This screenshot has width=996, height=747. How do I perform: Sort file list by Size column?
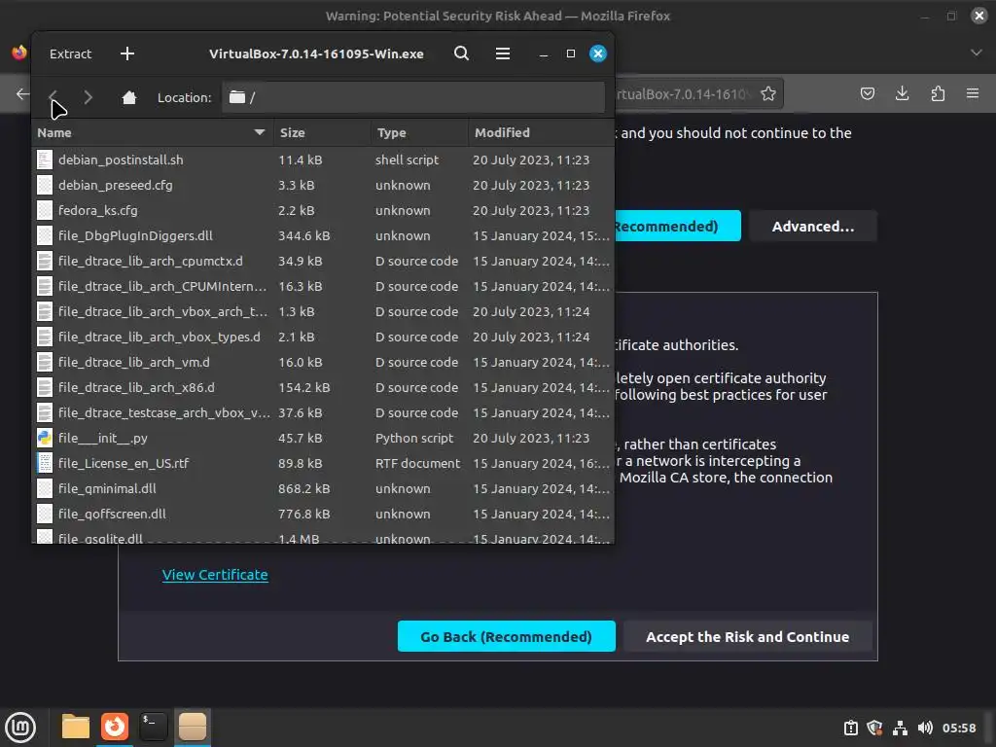pos(321,132)
